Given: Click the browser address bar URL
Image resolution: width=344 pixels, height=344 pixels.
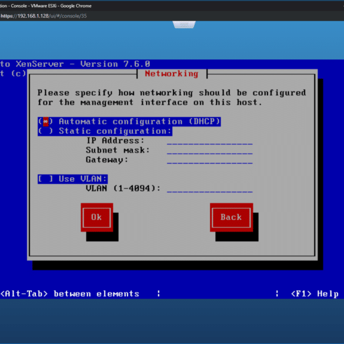Looking at the screenshot, I should point(44,16).
